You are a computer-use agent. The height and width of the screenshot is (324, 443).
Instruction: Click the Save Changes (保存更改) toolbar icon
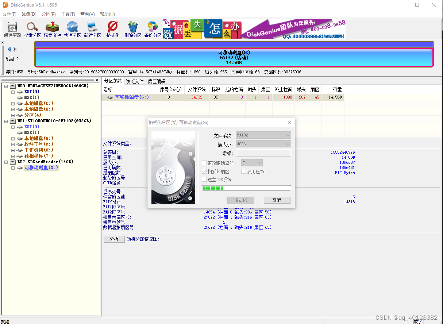12,29
